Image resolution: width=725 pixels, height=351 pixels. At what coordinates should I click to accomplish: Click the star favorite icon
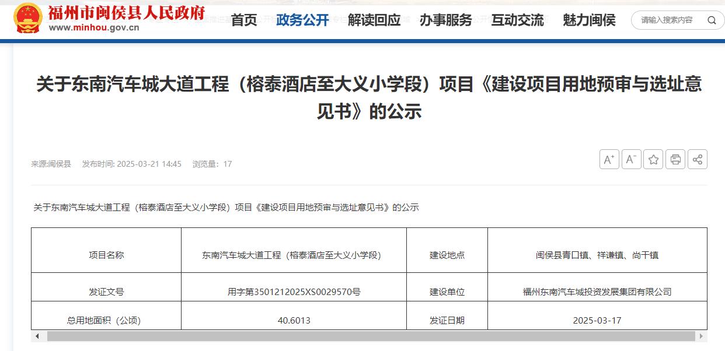pyautogui.click(x=653, y=159)
